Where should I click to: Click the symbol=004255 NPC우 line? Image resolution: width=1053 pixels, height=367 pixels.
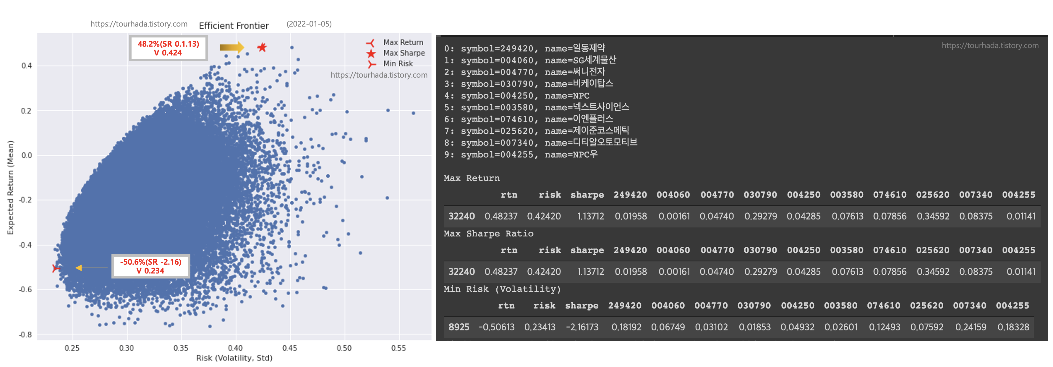pyautogui.click(x=520, y=155)
